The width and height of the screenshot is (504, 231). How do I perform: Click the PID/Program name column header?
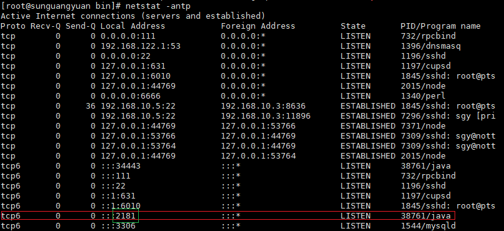[x=440, y=26]
